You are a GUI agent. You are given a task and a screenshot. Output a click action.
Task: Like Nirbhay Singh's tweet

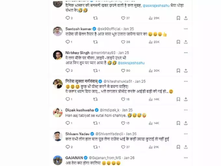(x=124, y=71)
